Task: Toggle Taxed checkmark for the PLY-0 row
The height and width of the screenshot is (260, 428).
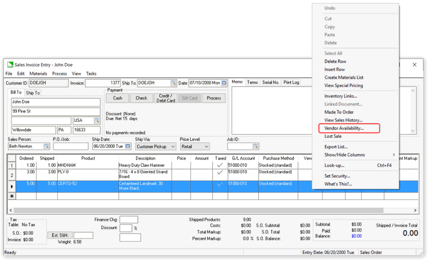Action: [x=220, y=172]
